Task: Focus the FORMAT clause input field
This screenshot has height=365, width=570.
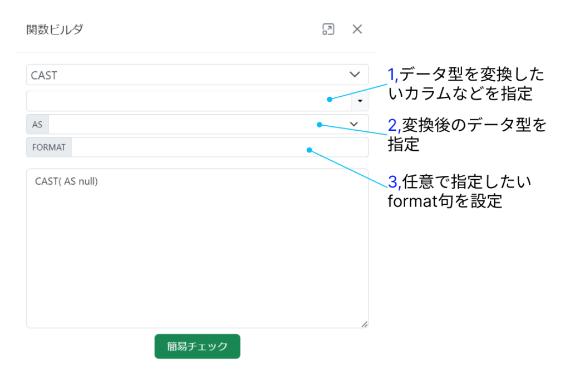Action: pos(219,147)
